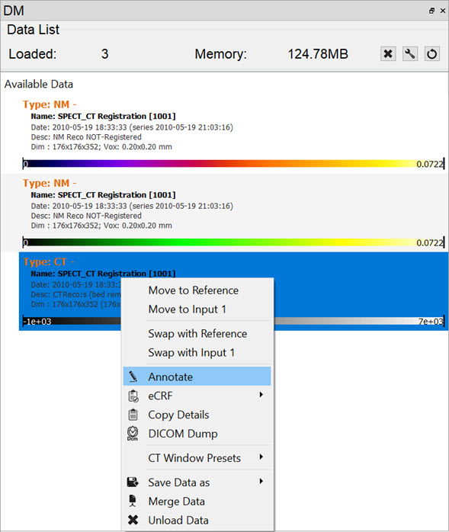This screenshot has height=532, width=449.
Task: Click the floppy disk icon beside Save Data as
Action: pyautogui.click(x=133, y=482)
